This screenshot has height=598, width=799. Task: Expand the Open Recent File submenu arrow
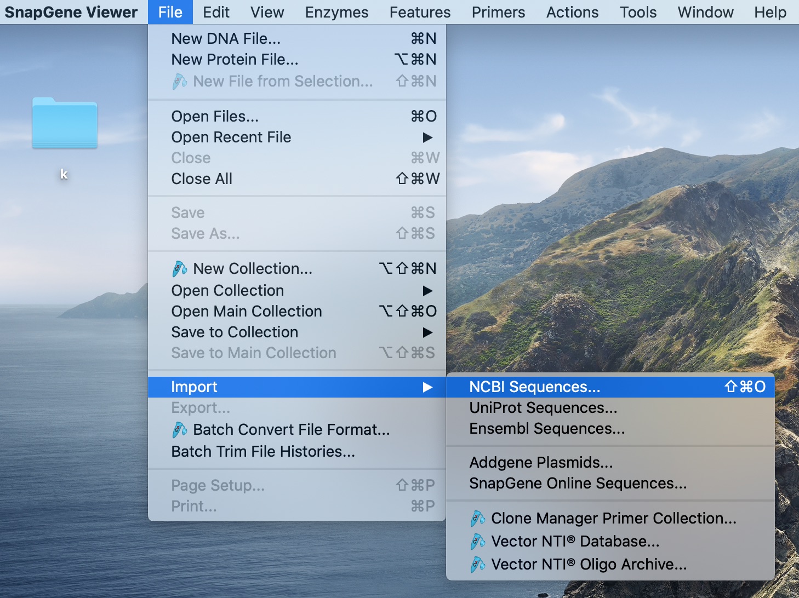pos(427,137)
